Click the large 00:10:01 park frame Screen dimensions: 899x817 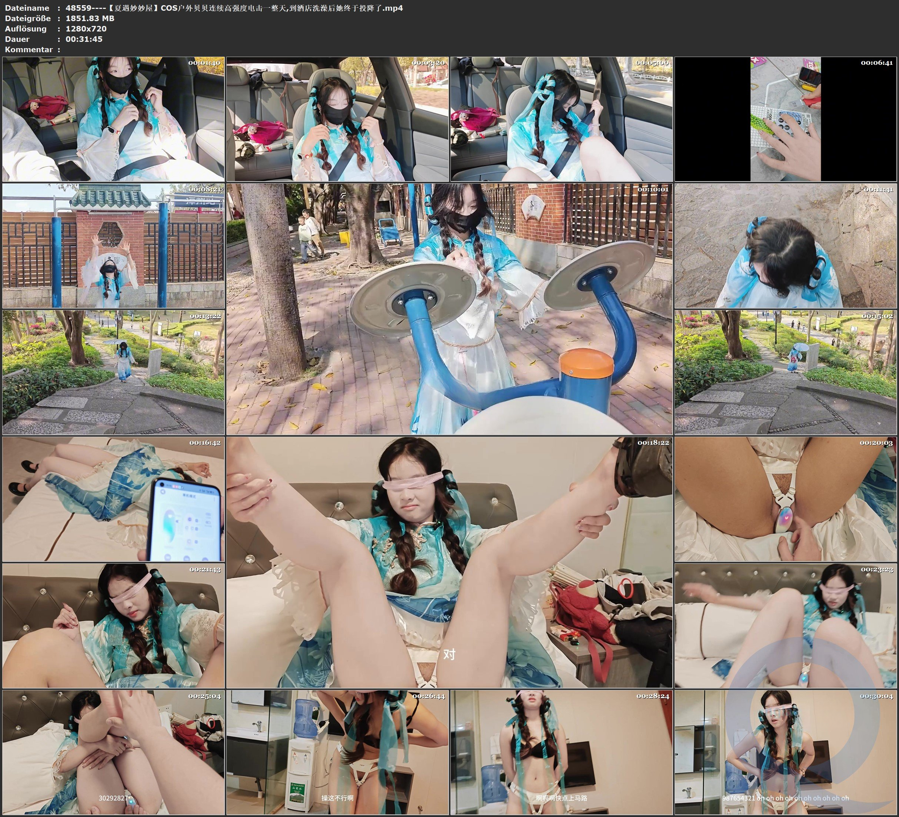click(x=449, y=309)
